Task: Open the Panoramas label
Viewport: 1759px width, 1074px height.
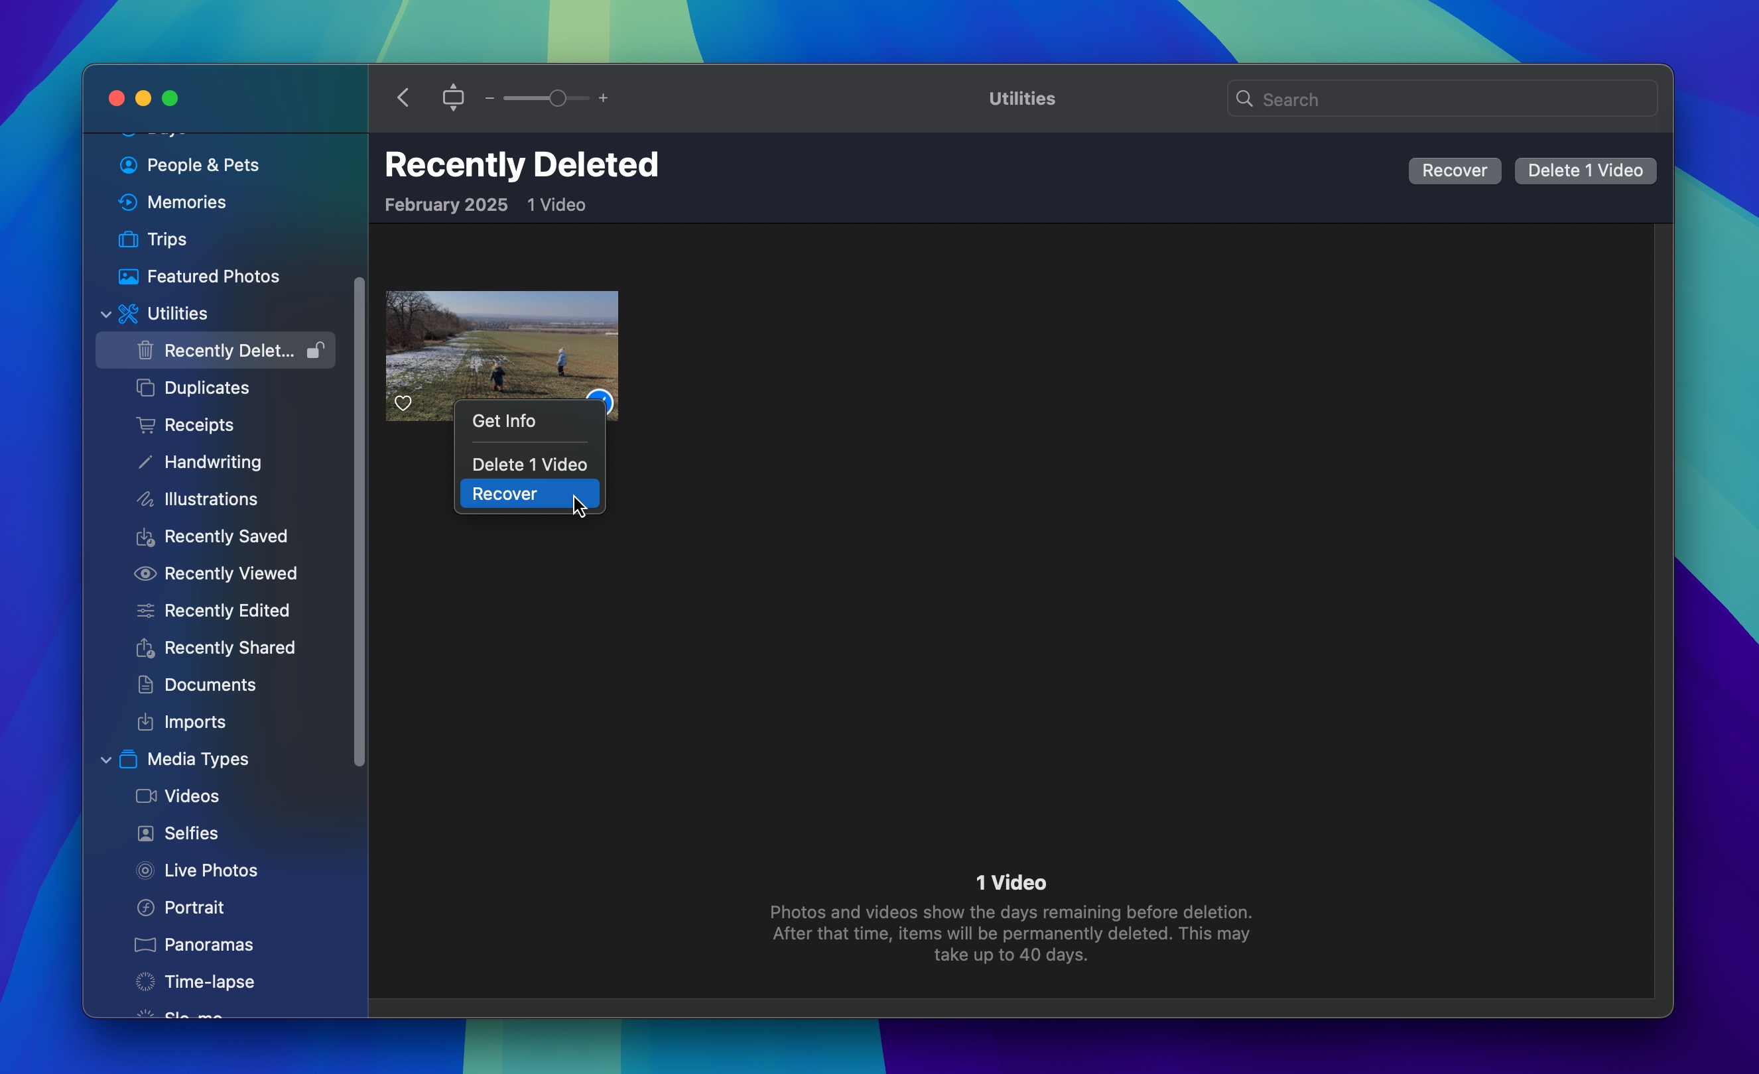Action: pos(208,944)
